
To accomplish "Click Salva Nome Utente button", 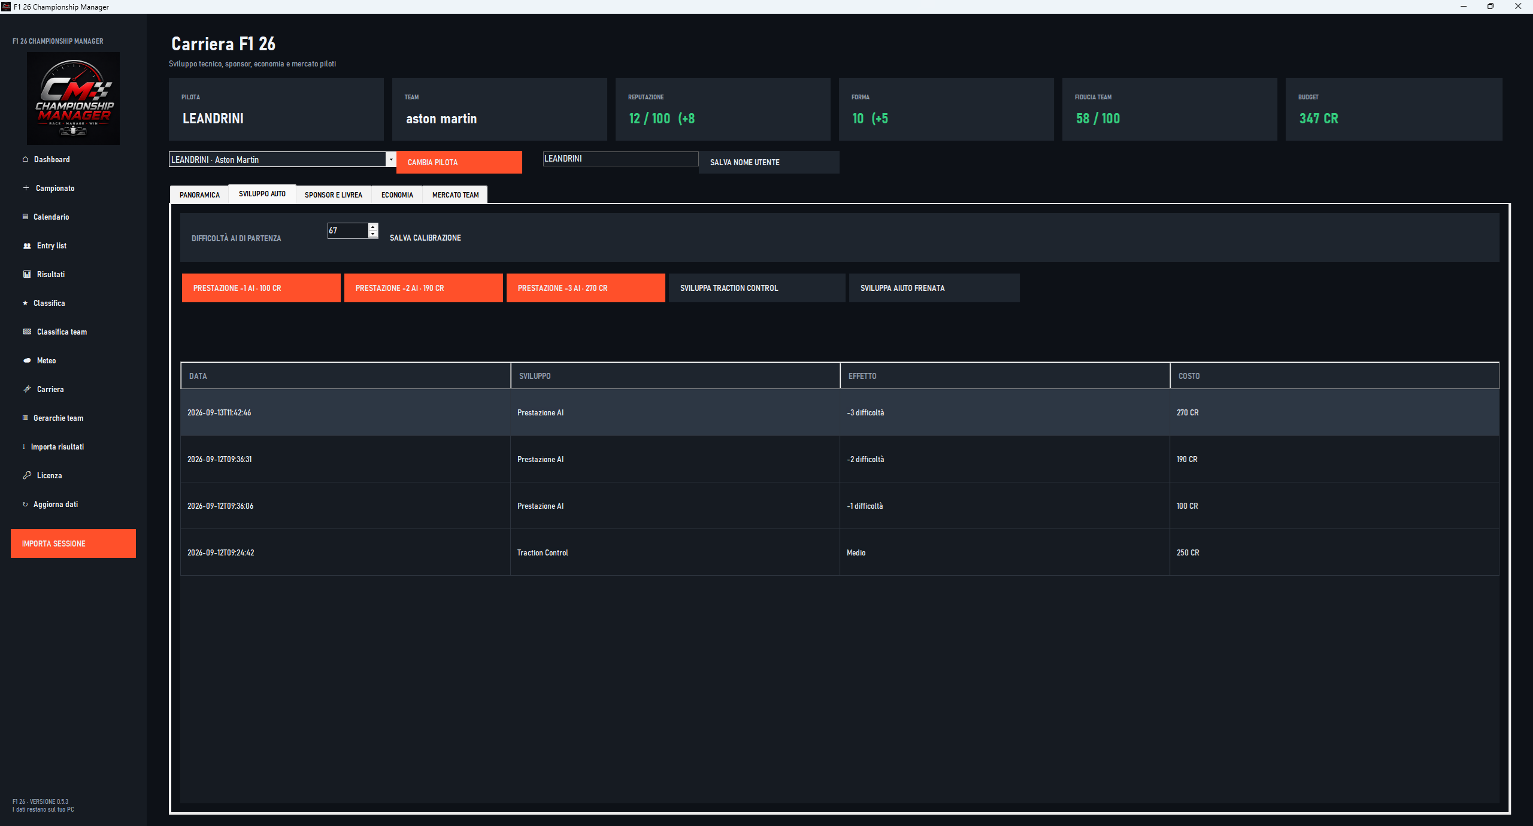I will (769, 162).
